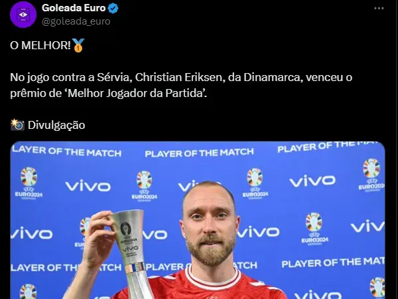This screenshot has width=398, height=299.
Task: Click the player's face in the photo
Action: tap(210, 224)
